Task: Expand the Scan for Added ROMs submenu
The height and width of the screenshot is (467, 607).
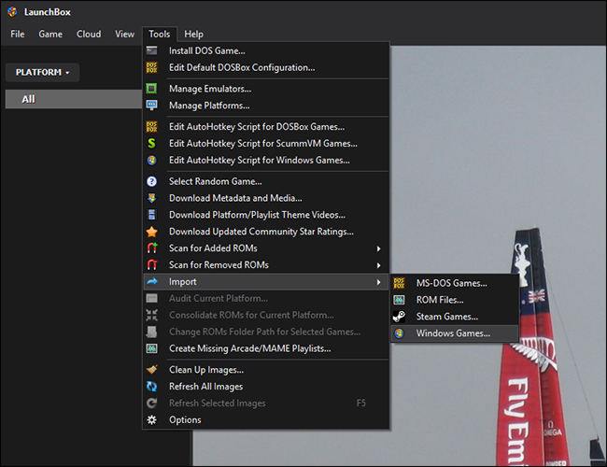Action: click(x=378, y=248)
